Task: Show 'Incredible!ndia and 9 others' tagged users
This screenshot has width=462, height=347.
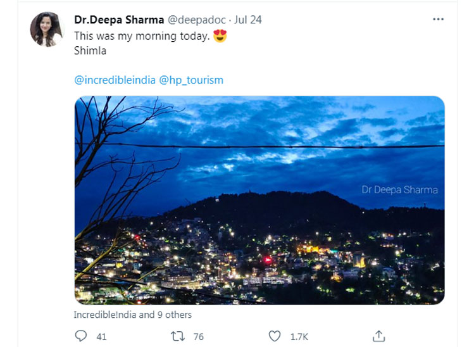Action: (133, 315)
